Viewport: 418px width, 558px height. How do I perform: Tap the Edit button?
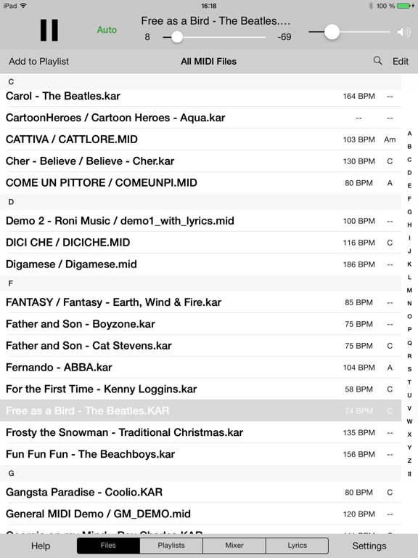[401, 61]
